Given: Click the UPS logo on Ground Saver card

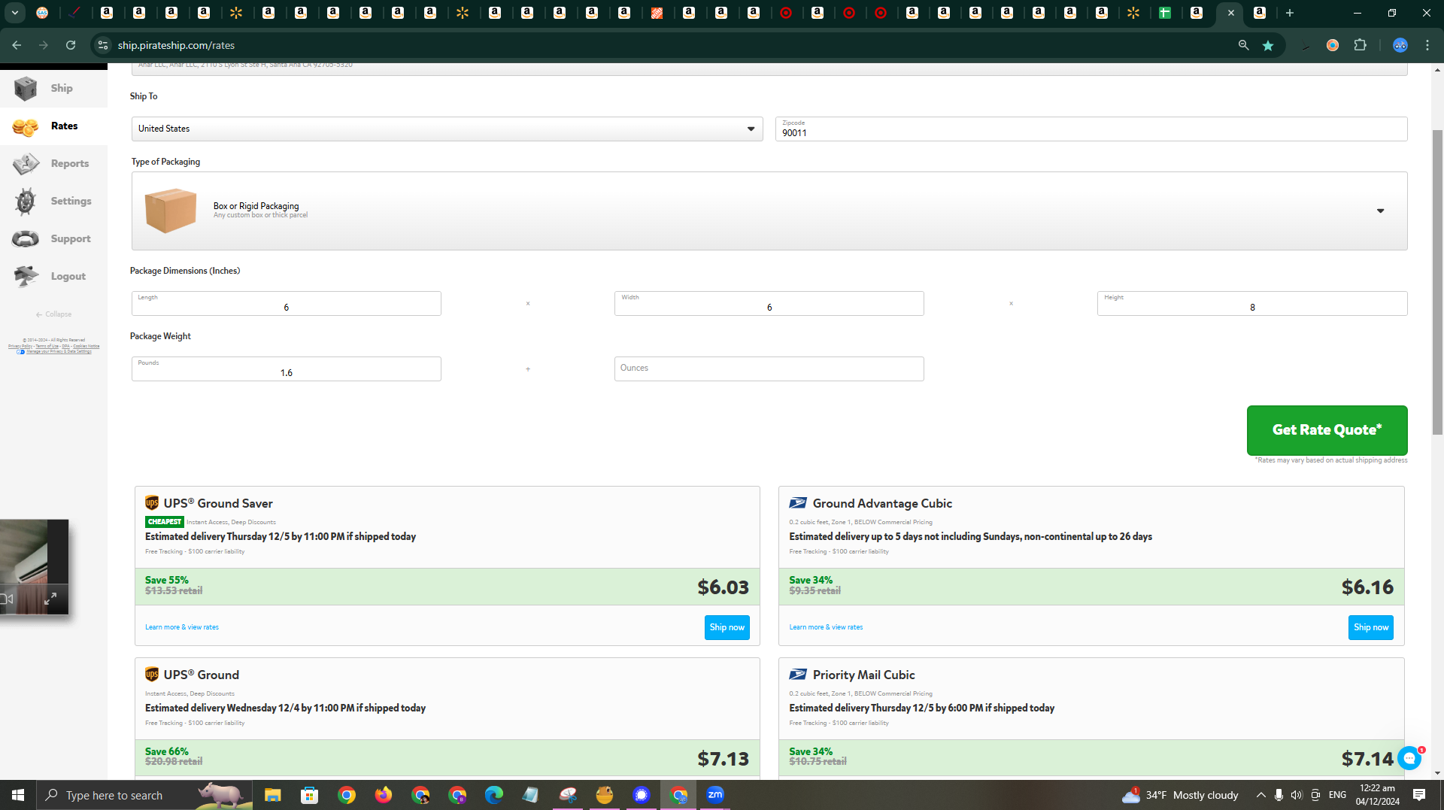Looking at the screenshot, I should point(152,503).
